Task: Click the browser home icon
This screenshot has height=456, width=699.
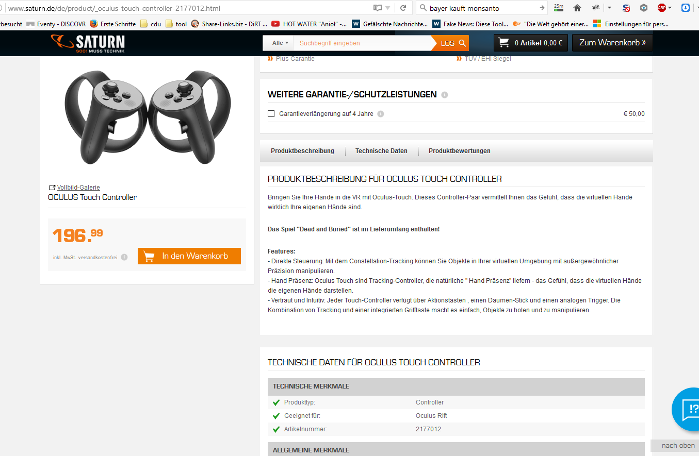Action: pos(577,8)
